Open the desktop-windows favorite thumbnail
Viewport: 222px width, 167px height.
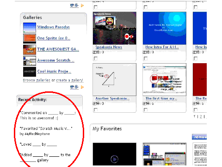[165, 154]
